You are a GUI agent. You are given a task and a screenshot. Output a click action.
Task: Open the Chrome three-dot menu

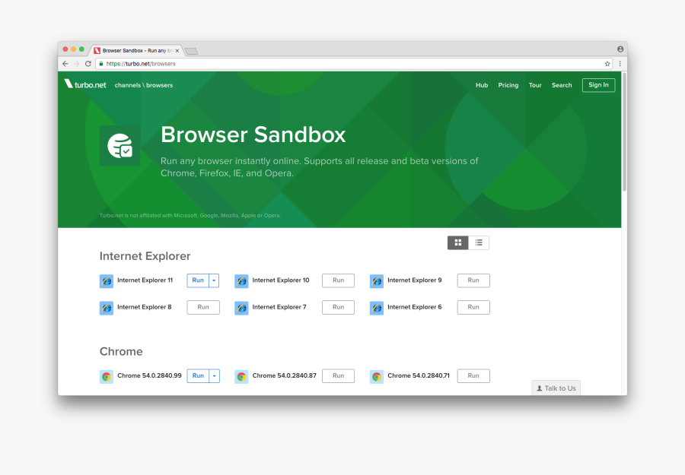point(620,64)
